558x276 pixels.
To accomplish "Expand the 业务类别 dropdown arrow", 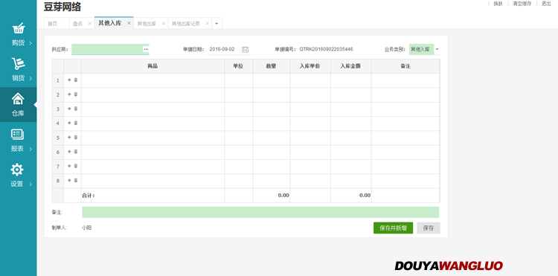I will pos(437,49).
